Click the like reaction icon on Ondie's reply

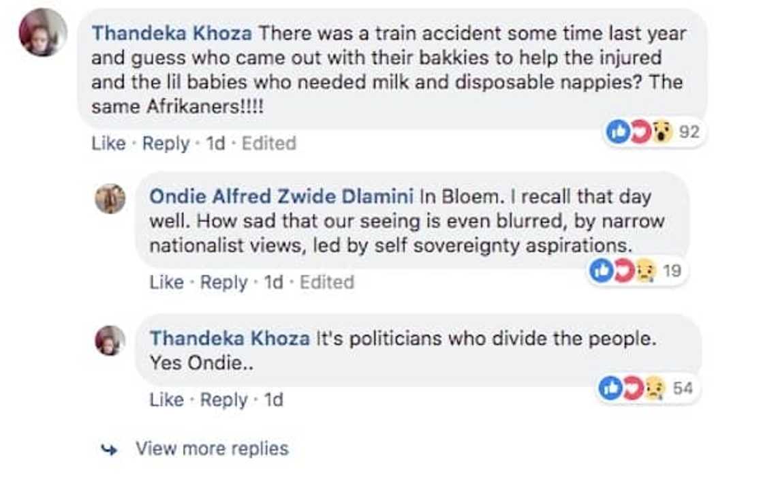(601, 271)
